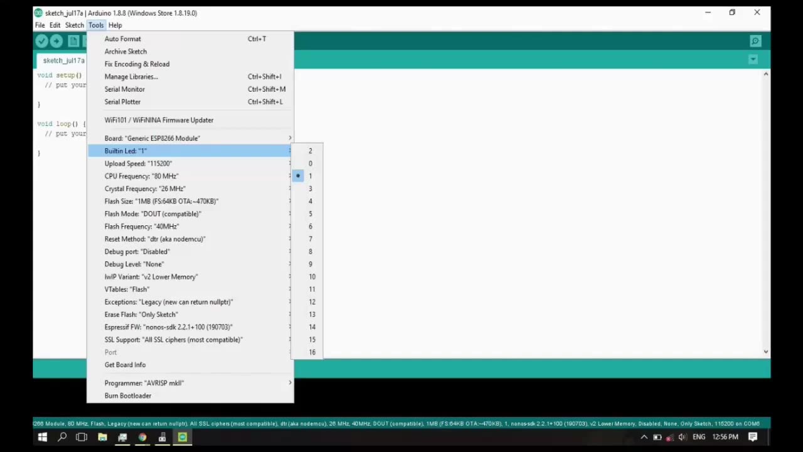
Task: Click the New sketch toolbar icon
Action: pyautogui.click(x=73, y=41)
